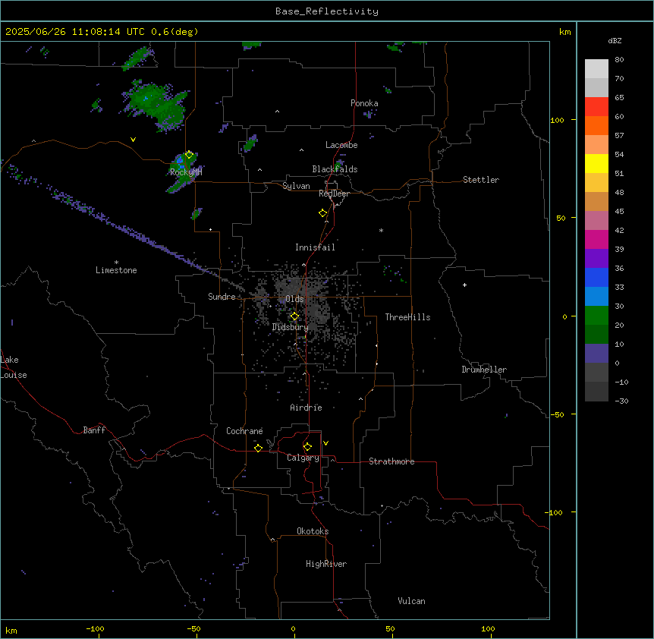Click the Stettler town label

pos(481,180)
